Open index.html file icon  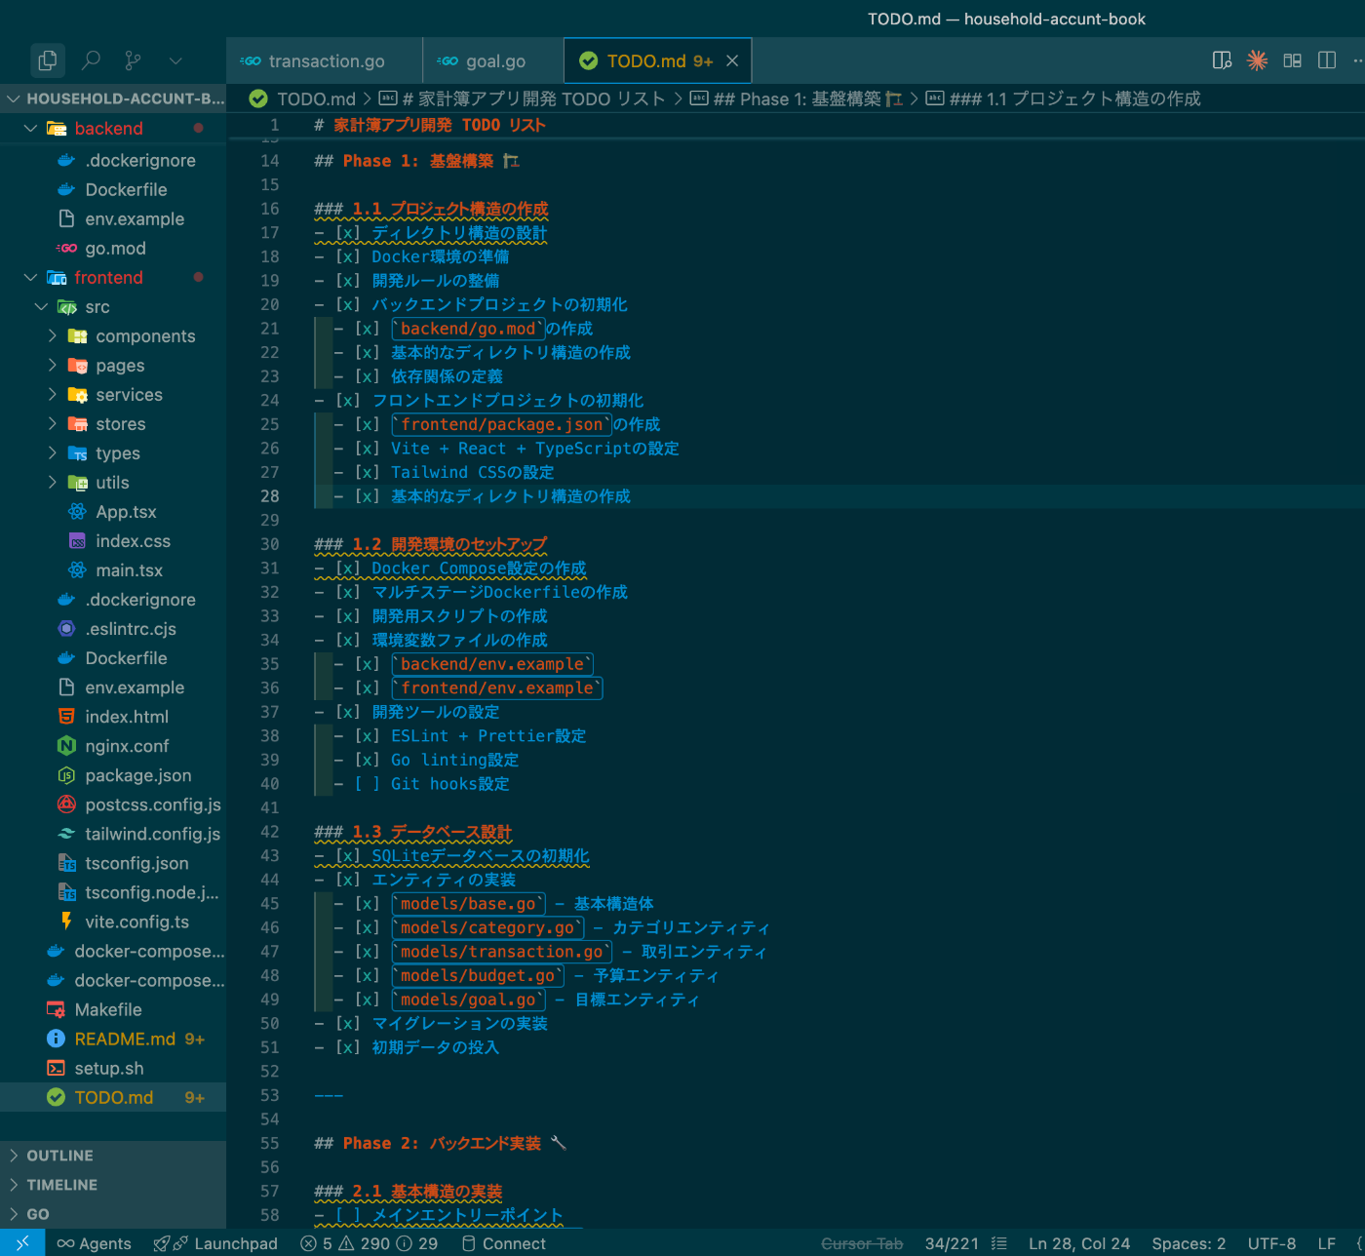(x=66, y=717)
